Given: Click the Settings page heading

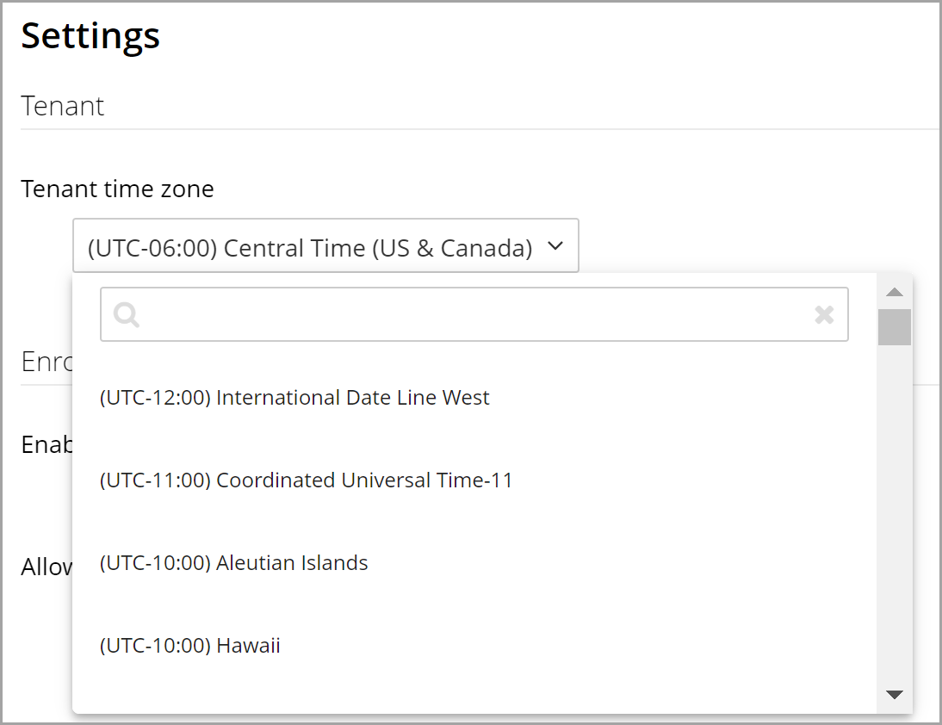Looking at the screenshot, I should point(90,36).
